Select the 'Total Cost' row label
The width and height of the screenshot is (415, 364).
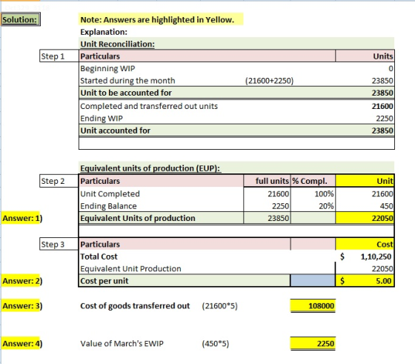99,257
